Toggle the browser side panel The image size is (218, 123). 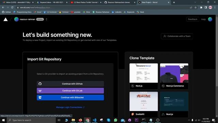point(206,8)
